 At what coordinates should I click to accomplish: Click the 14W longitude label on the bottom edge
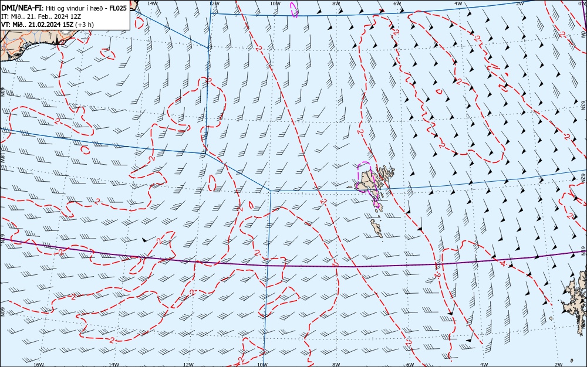[113, 365]
